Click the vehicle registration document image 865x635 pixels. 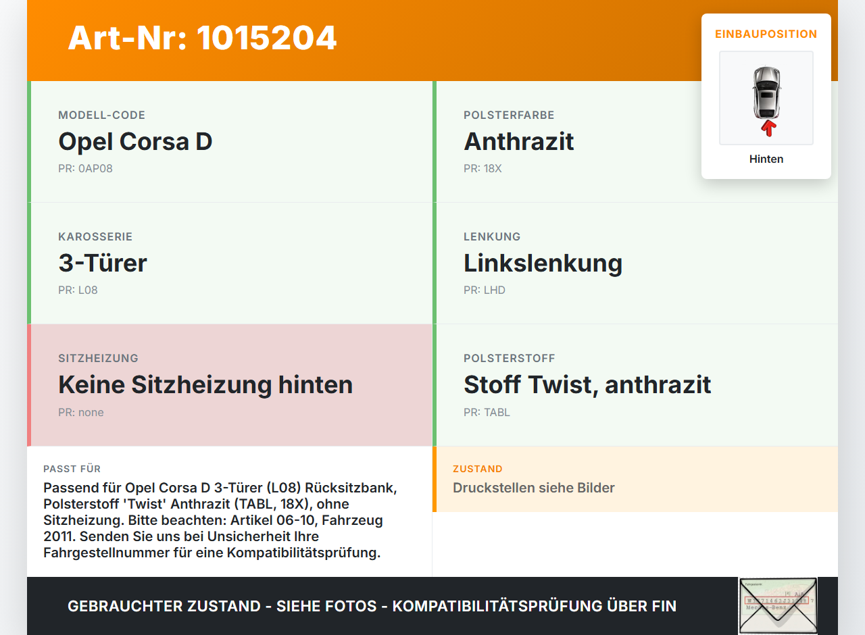click(x=778, y=606)
